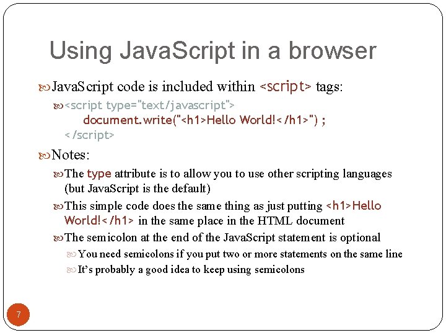The image size is (446, 335).
Task: Click the bullet before 'You need semicolons'
Action: [x=71, y=254]
